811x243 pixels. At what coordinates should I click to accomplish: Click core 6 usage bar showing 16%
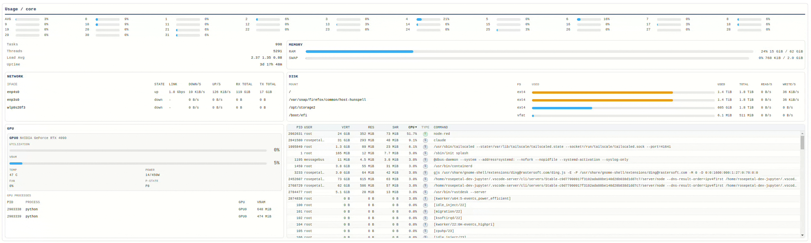(589, 19)
